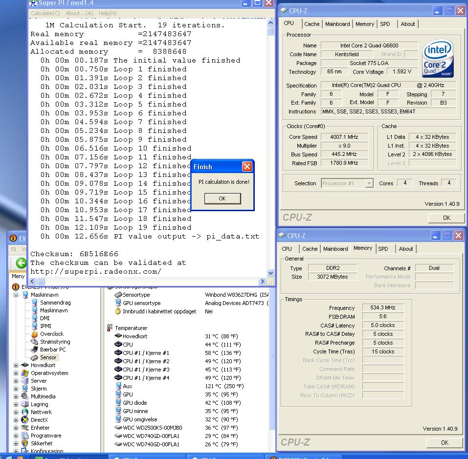468x459 pixels.
Task: Click the Nettverk network icon
Action: (25, 412)
